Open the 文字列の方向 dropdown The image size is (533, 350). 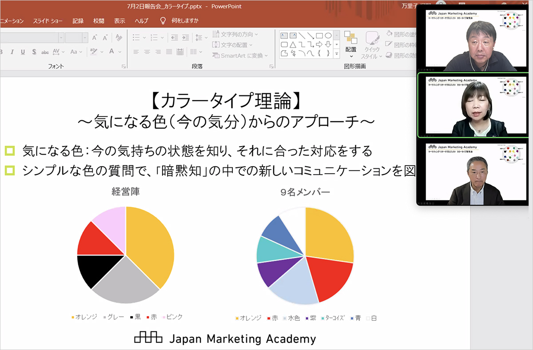click(x=235, y=34)
